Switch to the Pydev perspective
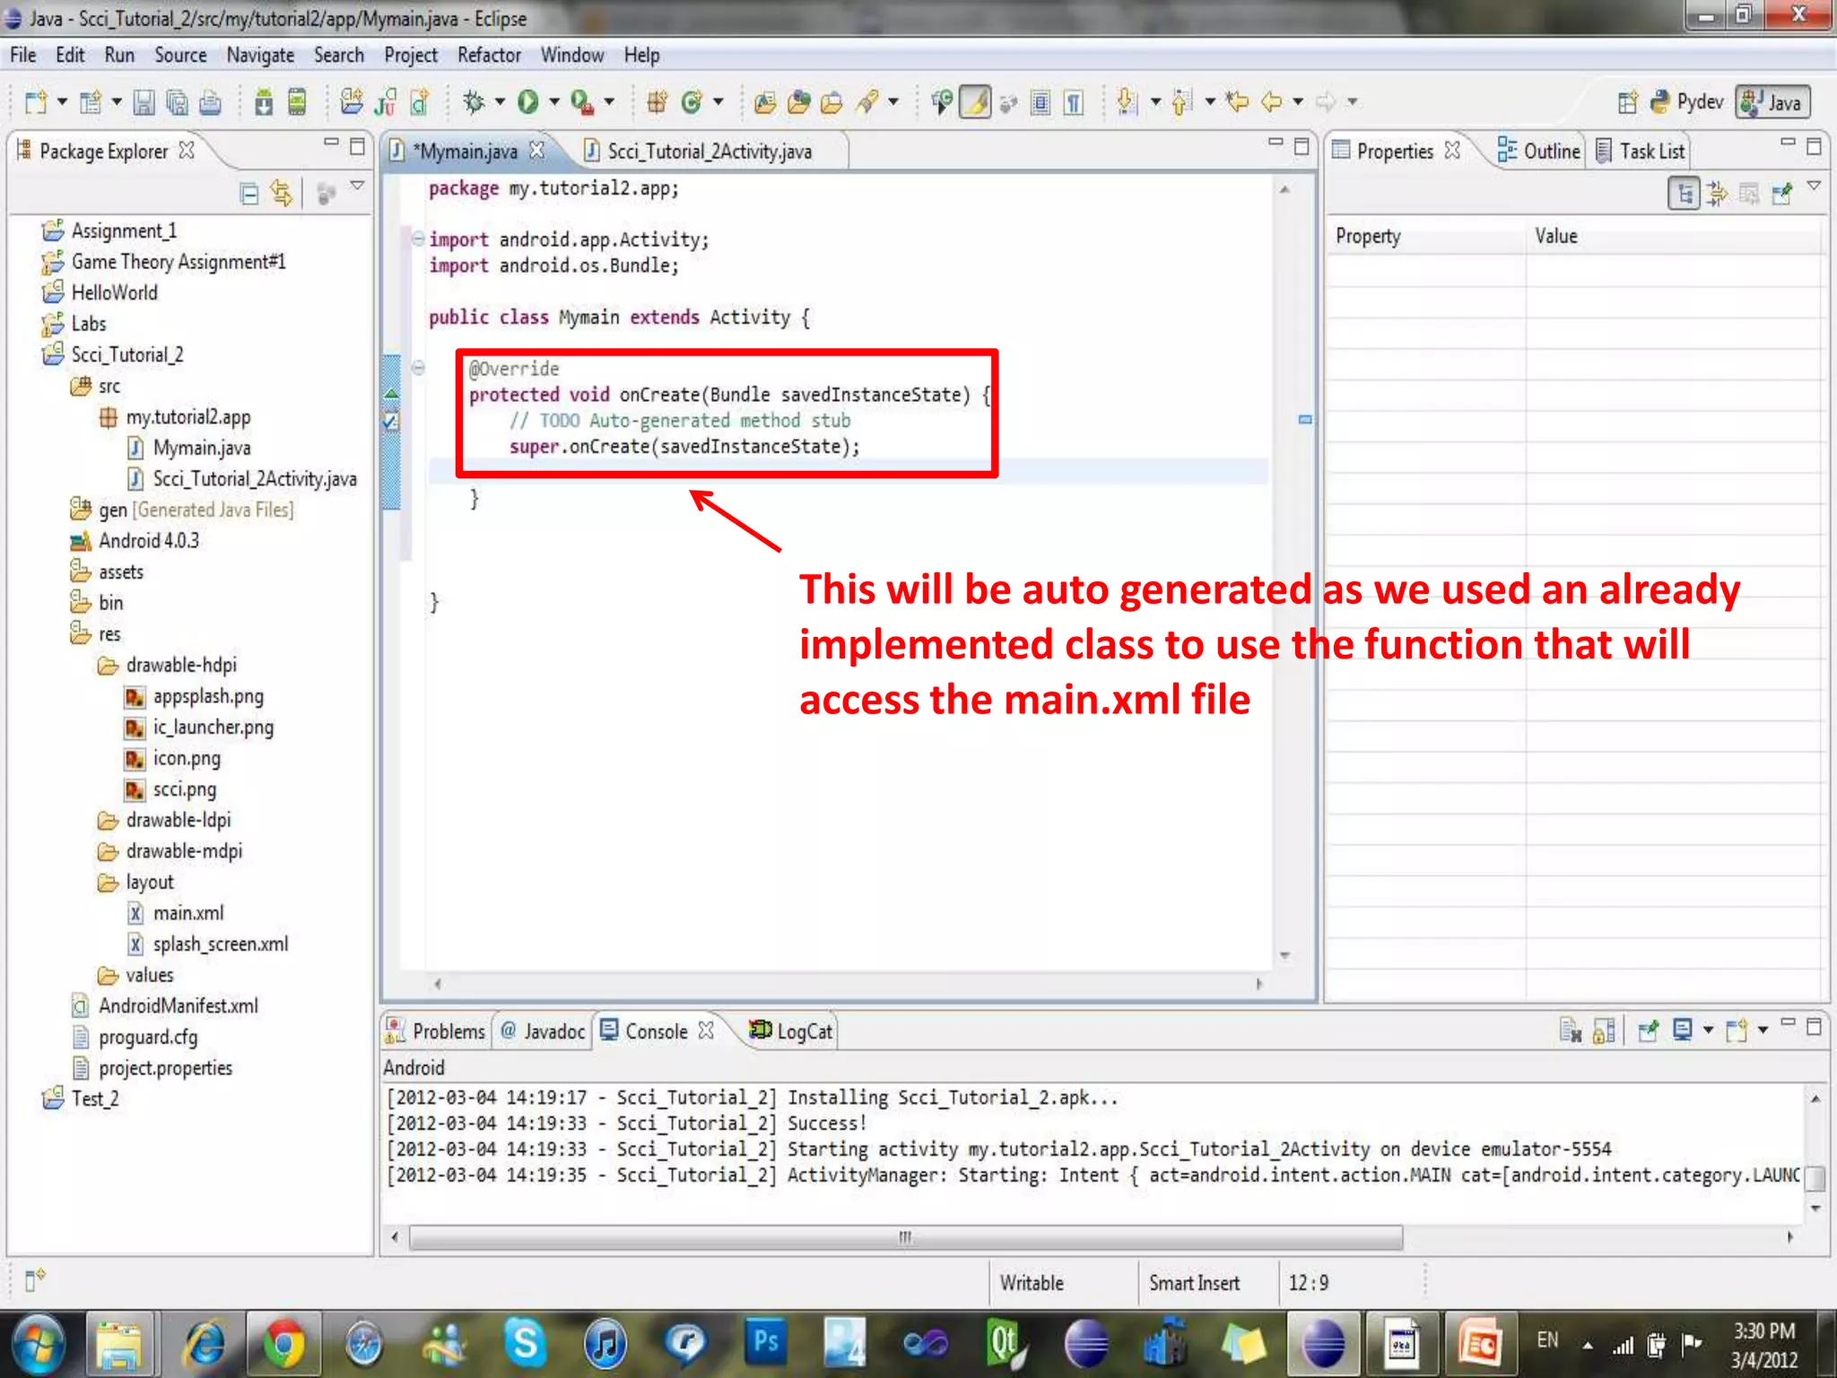 coord(1687,102)
